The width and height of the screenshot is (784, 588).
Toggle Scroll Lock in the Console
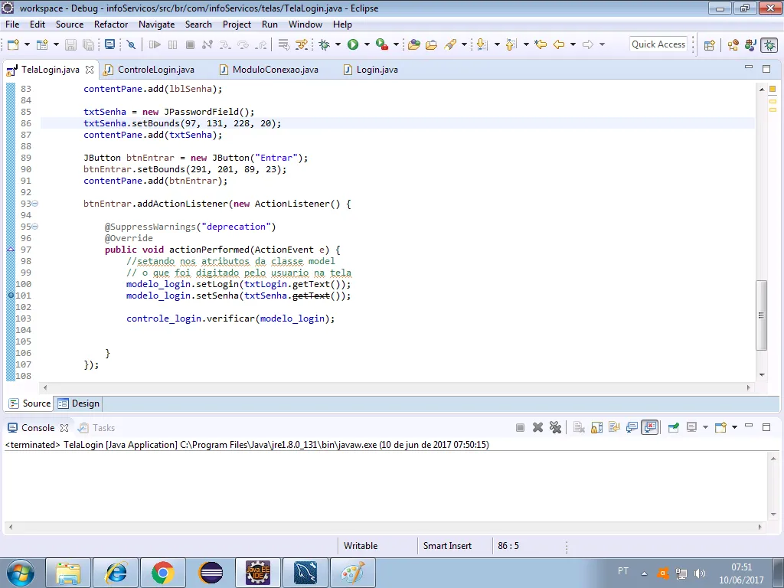596,428
